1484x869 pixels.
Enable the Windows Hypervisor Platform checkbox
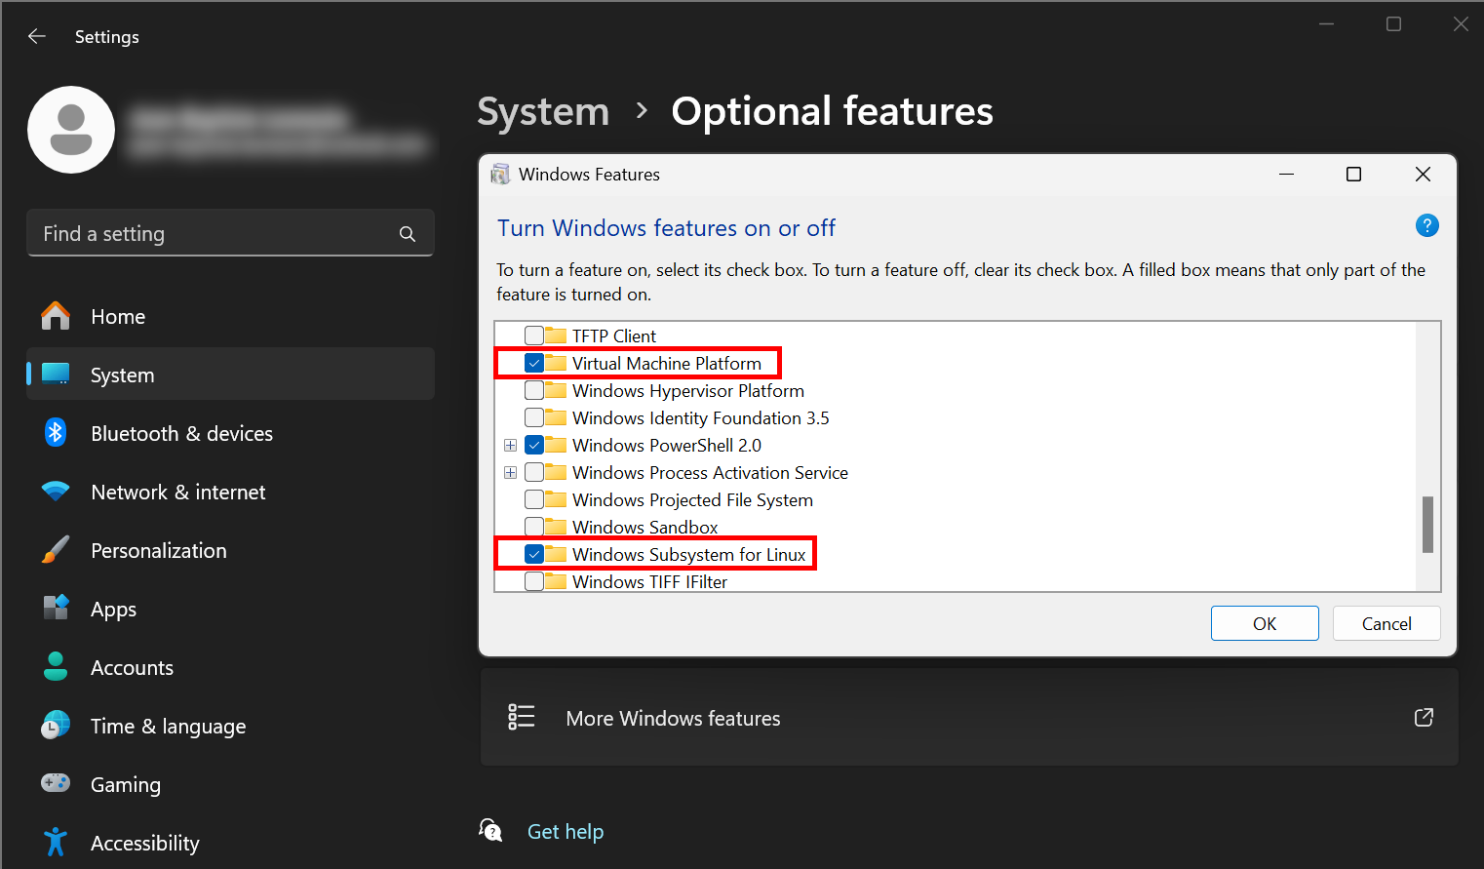pos(534,390)
